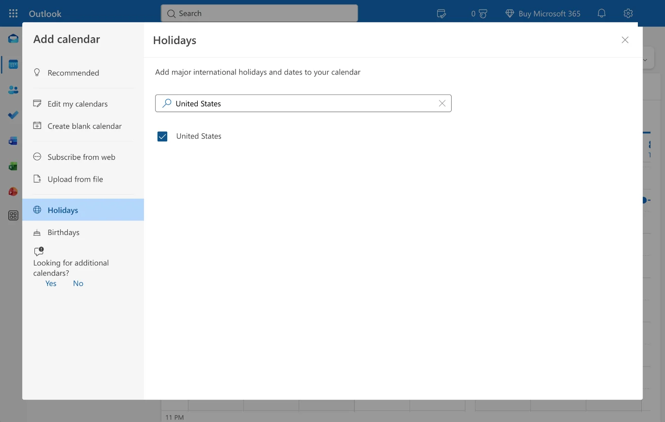Select Subscribe from web
Image resolution: width=665 pixels, height=422 pixels.
tap(83, 157)
